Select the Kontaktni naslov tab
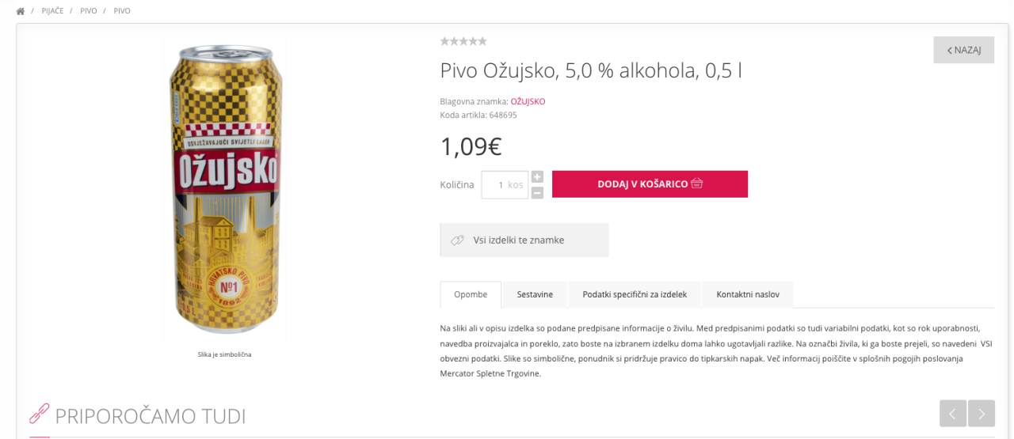This screenshot has height=439, width=1014. click(747, 294)
